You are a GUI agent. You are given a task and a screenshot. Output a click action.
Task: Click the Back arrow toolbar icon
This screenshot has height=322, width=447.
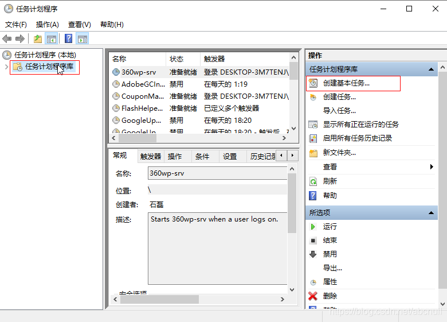click(x=7, y=38)
